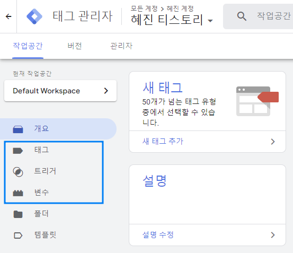Switch to the 작업공간 tab
The width and height of the screenshot is (293, 253).
pyautogui.click(x=28, y=46)
